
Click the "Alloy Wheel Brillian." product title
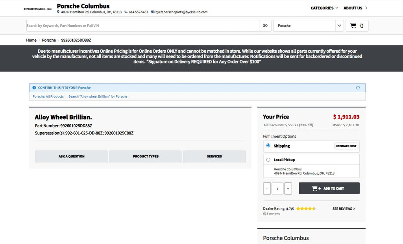click(x=63, y=117)
